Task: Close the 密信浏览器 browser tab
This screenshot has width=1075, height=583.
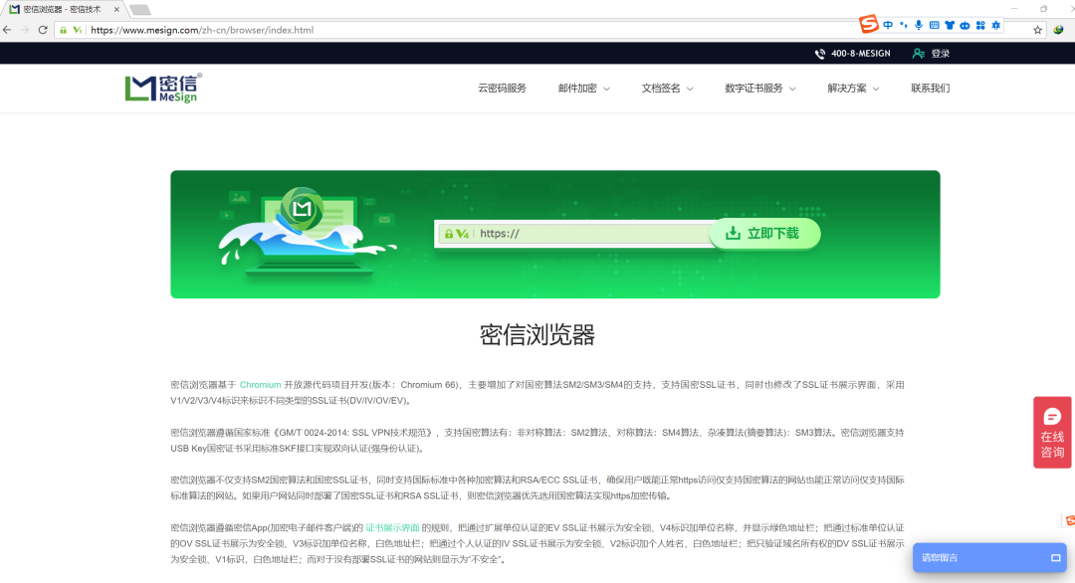Action: 116,10
